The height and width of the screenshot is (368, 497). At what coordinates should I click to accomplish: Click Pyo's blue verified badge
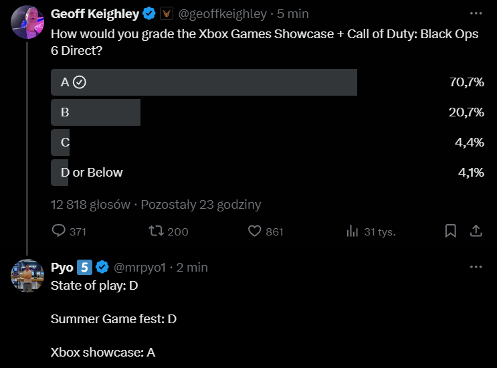(102, 268)
